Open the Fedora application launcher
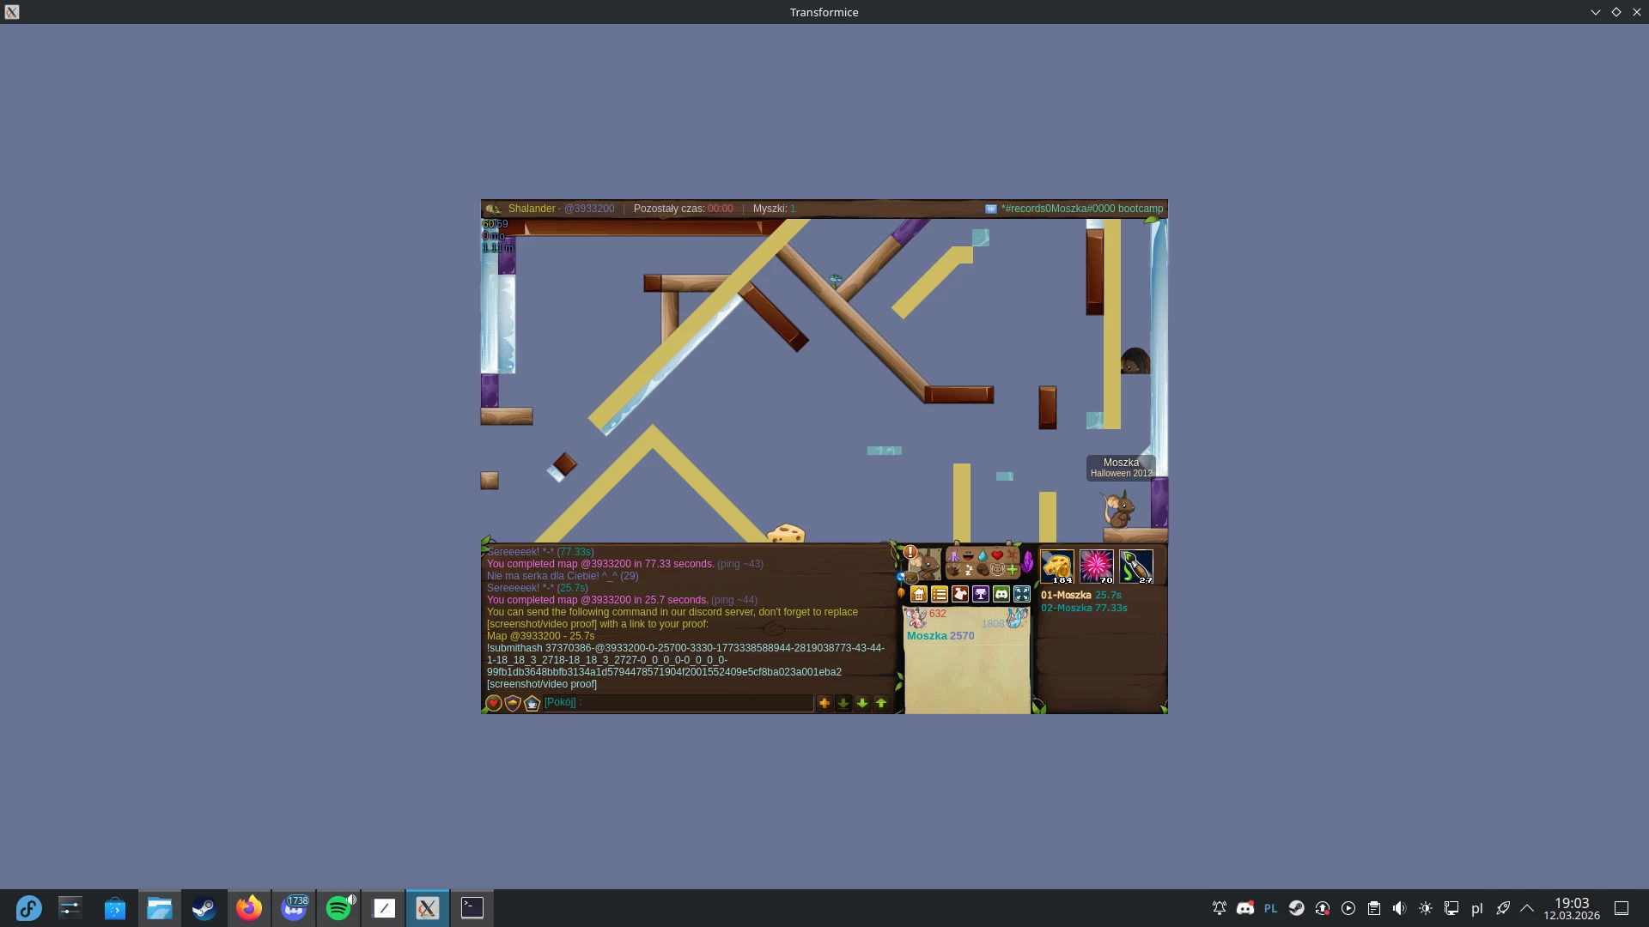1649x927 pixels. [x=28, y=908]
